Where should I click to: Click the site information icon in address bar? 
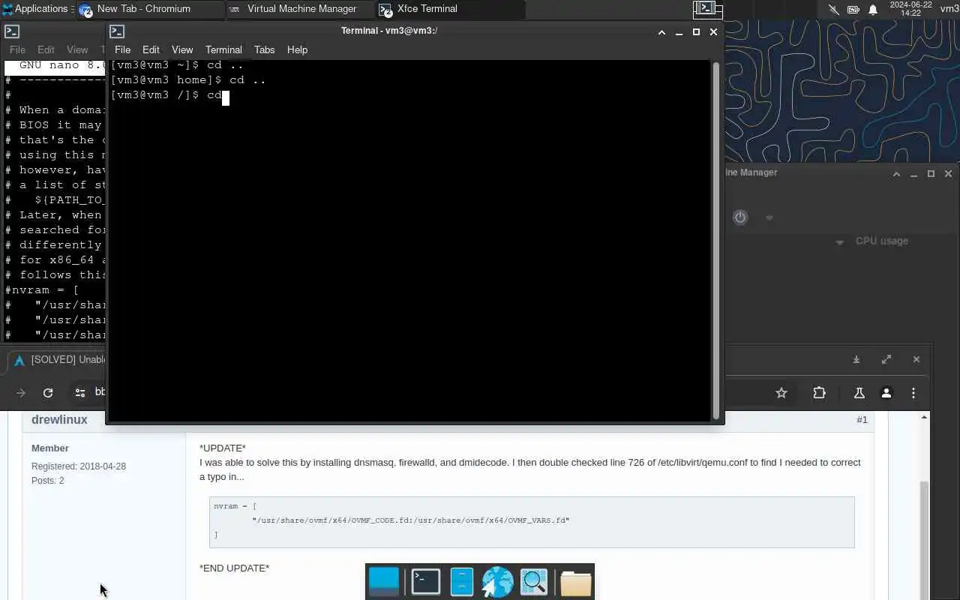click(80, 393)
